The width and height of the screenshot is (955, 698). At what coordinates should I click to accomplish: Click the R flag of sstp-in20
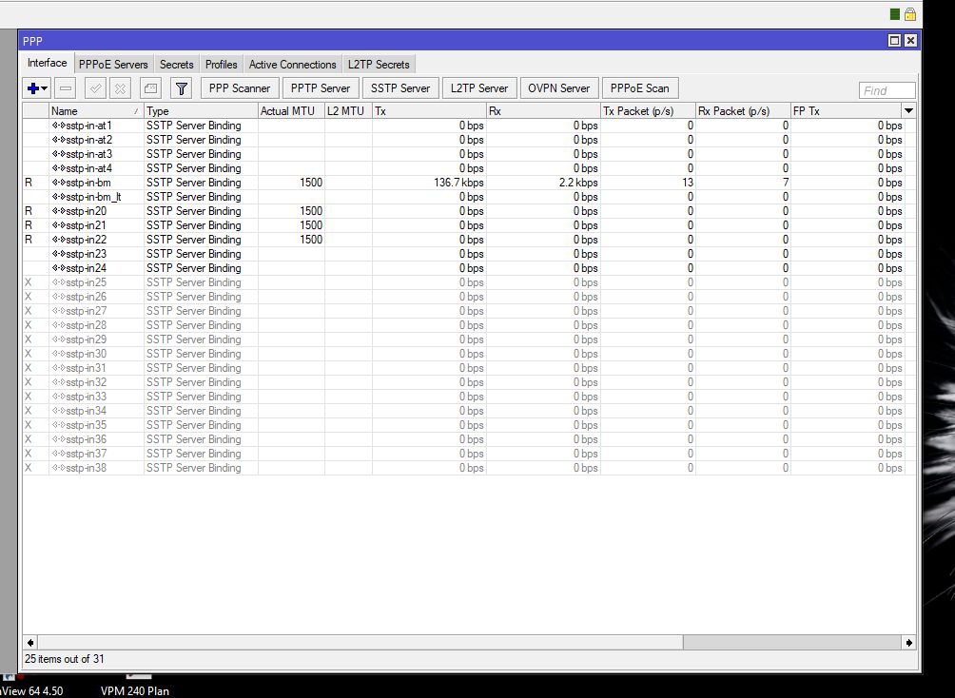[28, 211]
